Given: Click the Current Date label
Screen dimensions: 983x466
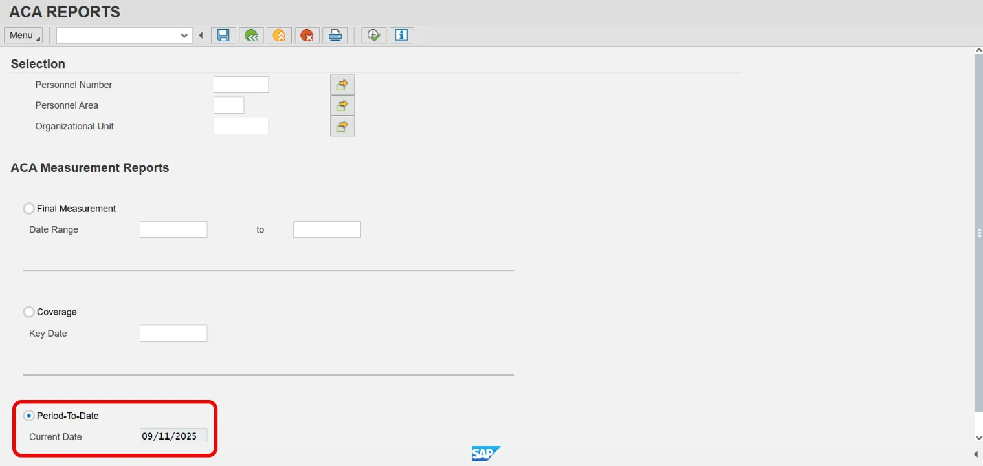Looking at the screenshot, I should 56,436.
